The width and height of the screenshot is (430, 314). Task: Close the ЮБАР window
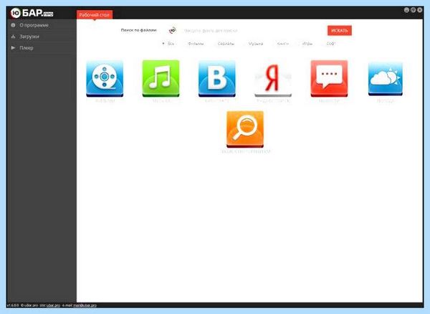point(419,10)
